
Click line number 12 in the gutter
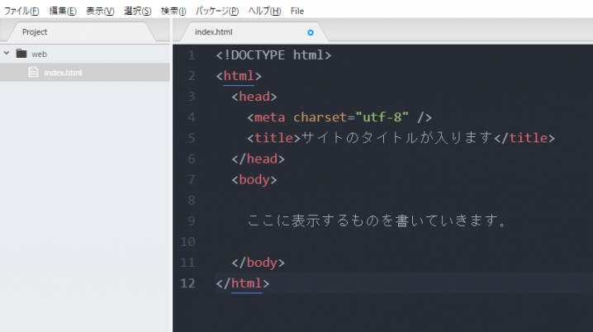pos(188,282)
